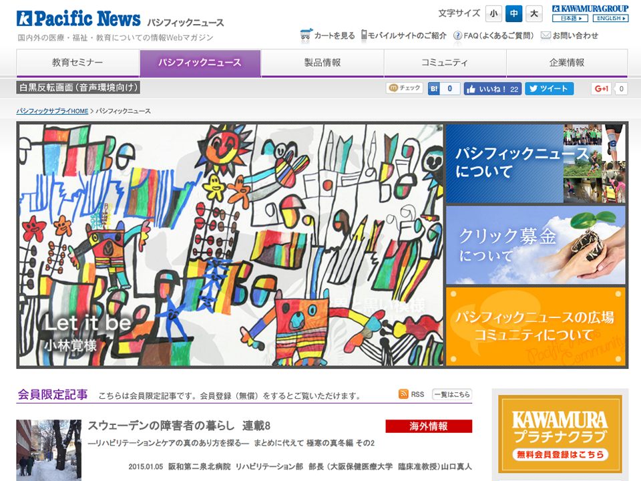Click the 会員限定記事 heading
The width and height of the screenshot is (641, 481).
click(x=52, y=395)
